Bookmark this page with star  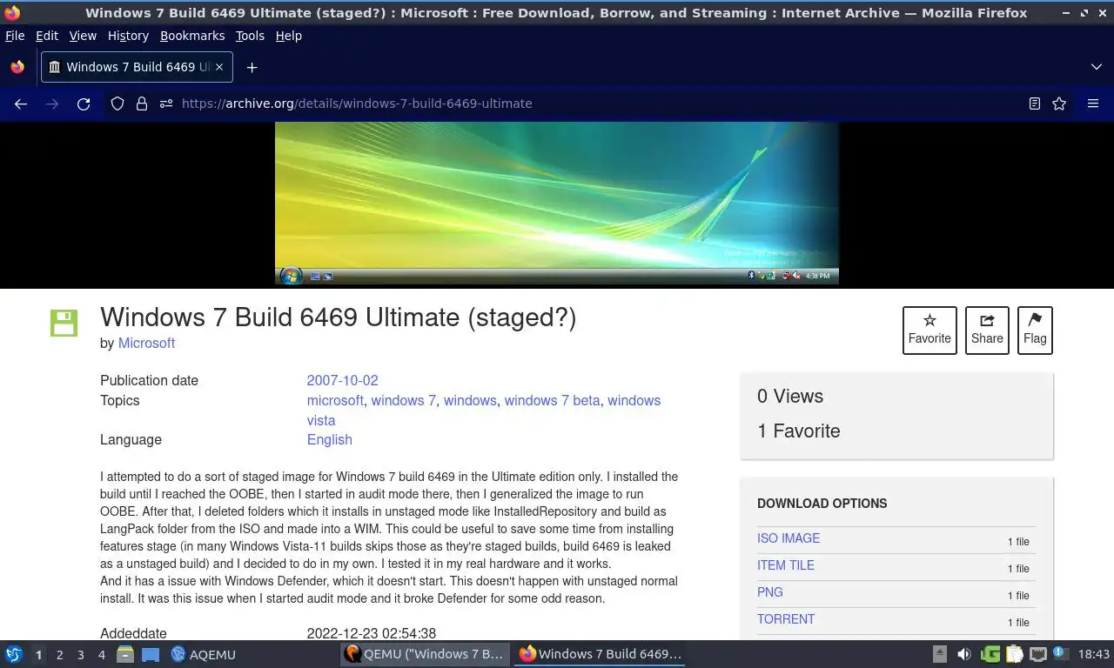point(1059,104)
